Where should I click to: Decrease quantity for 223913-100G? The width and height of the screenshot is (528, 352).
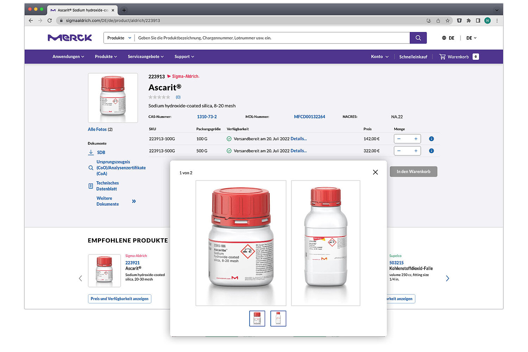pyautogui.click(x=399, y=139)
